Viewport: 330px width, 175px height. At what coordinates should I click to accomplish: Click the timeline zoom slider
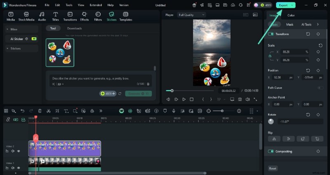coord(222,111)
